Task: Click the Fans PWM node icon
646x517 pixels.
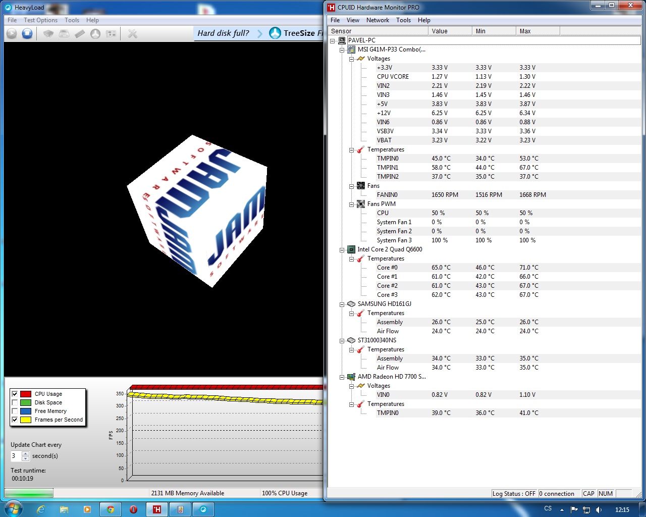Action: (x=361, y=204)
